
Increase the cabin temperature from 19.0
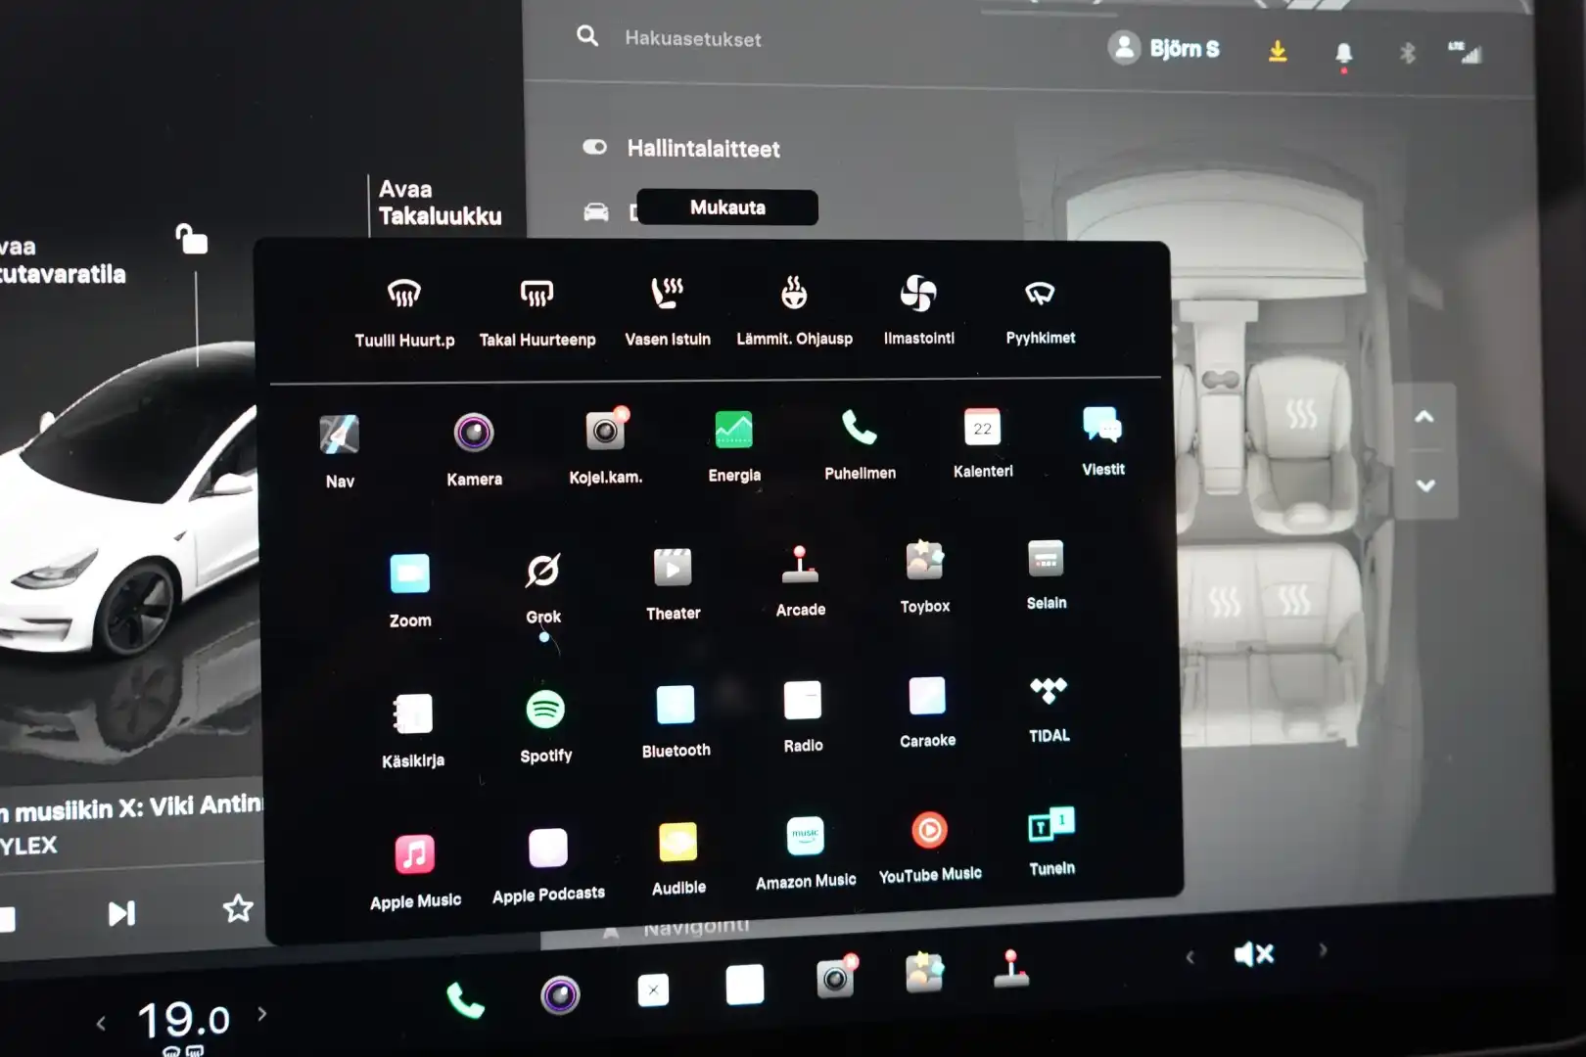coord(262,1014)
